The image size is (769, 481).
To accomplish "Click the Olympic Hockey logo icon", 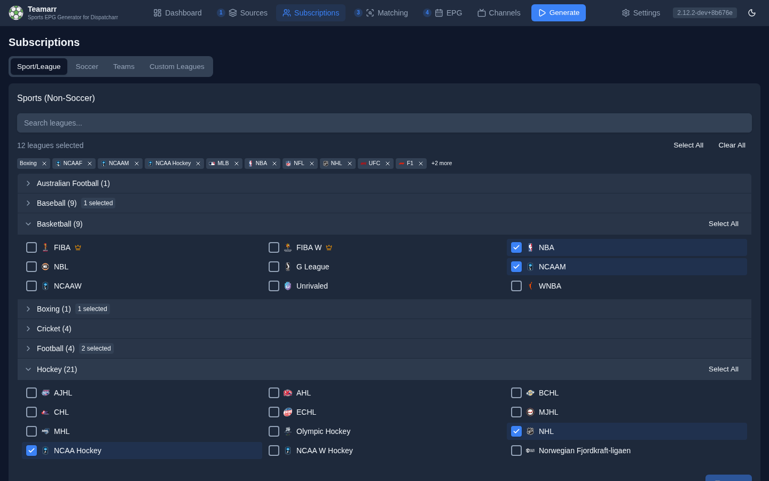I will click(x=288, y=431).
